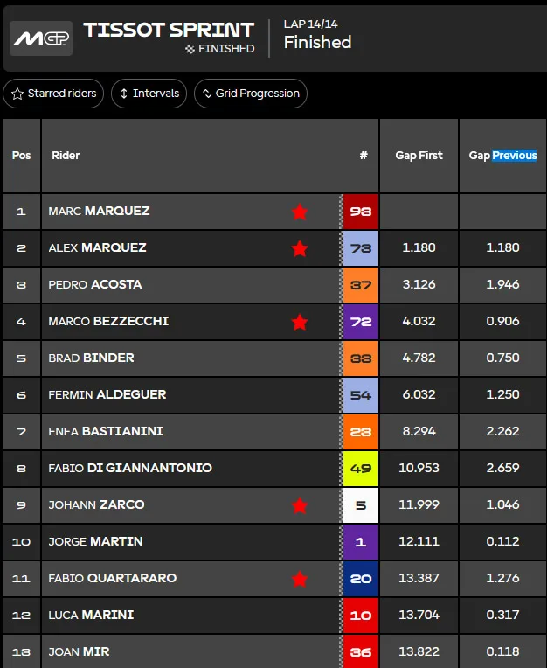Screen dimensions: 547x668
Task: Click the blue number 20 badge
Action: (361, 579)
